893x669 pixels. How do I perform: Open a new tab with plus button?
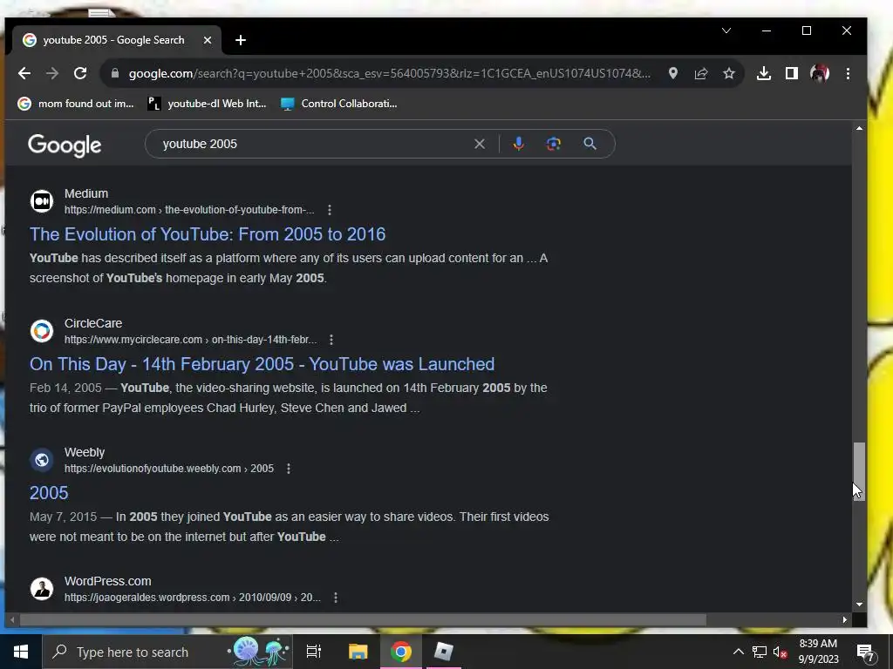click(241, 40)
